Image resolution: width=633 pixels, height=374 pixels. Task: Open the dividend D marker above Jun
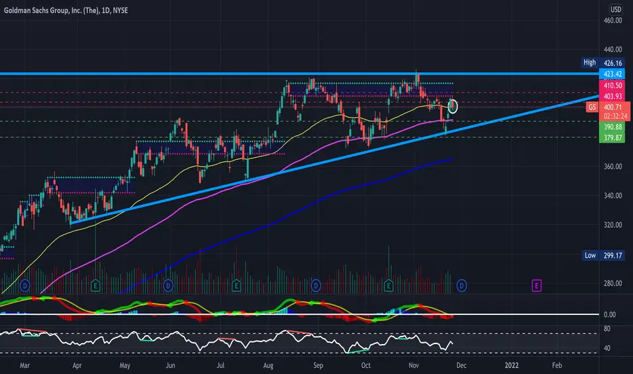(168, 286)
